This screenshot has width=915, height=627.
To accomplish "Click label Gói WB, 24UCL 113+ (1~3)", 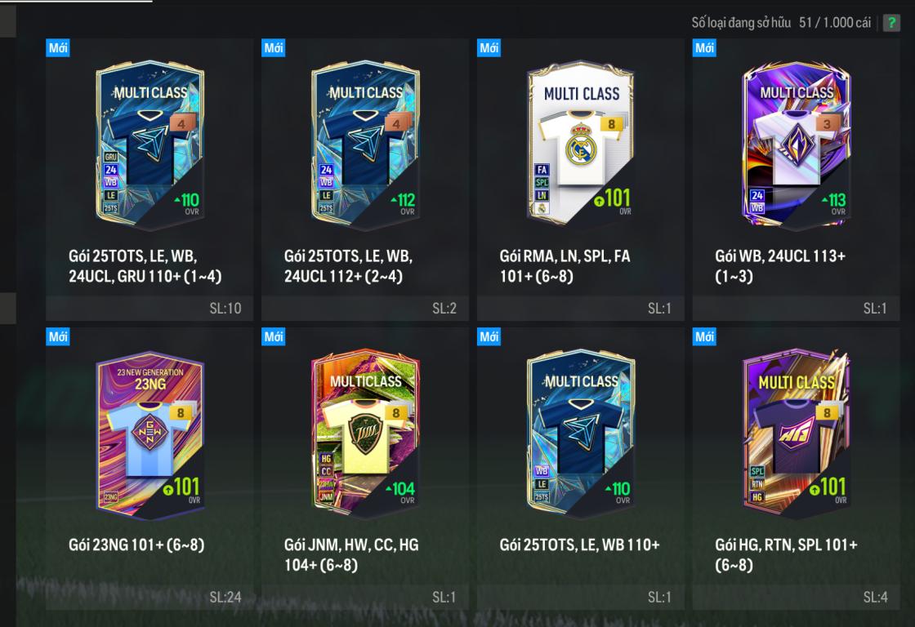I will [780, 266].
